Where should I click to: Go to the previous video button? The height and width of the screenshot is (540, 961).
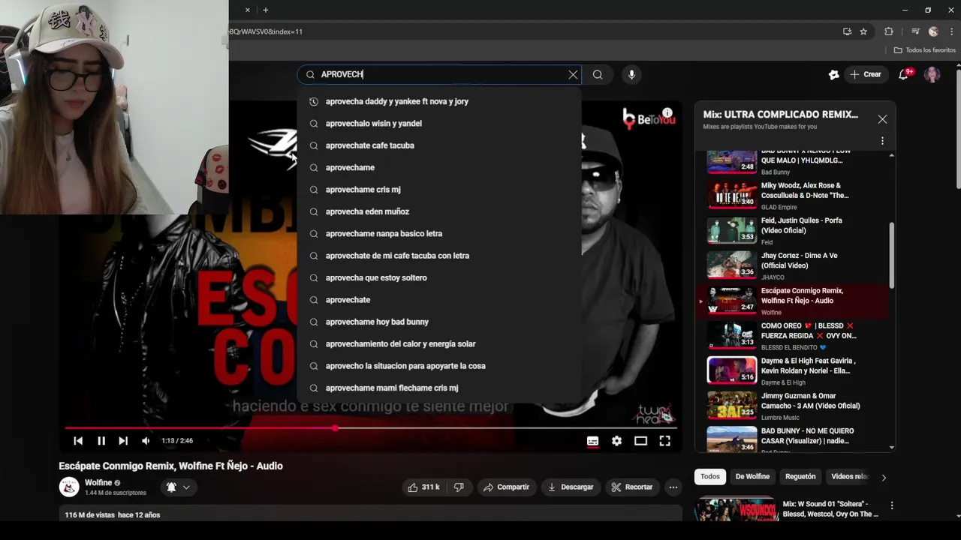[x=78, y=441]
